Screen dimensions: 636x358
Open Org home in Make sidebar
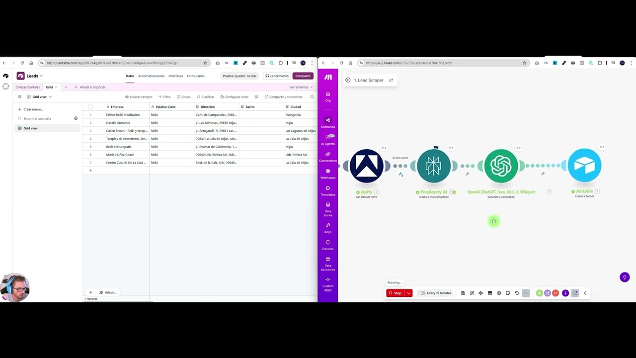[327, 96]
